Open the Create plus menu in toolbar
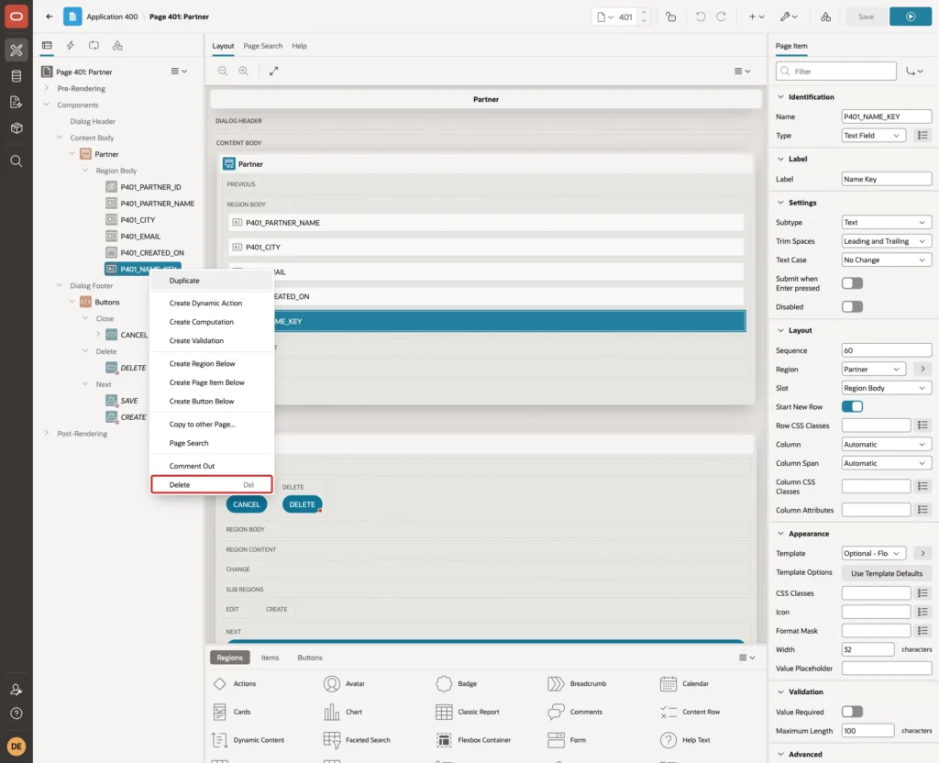 click(757, 17)
